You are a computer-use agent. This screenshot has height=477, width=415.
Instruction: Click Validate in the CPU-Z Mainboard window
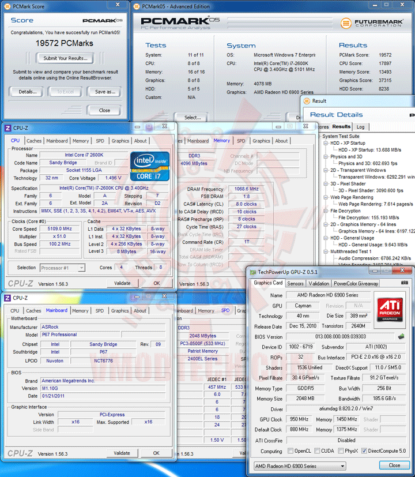122,453
